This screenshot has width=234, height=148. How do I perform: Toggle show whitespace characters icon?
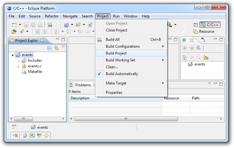(x=45, y=31)
